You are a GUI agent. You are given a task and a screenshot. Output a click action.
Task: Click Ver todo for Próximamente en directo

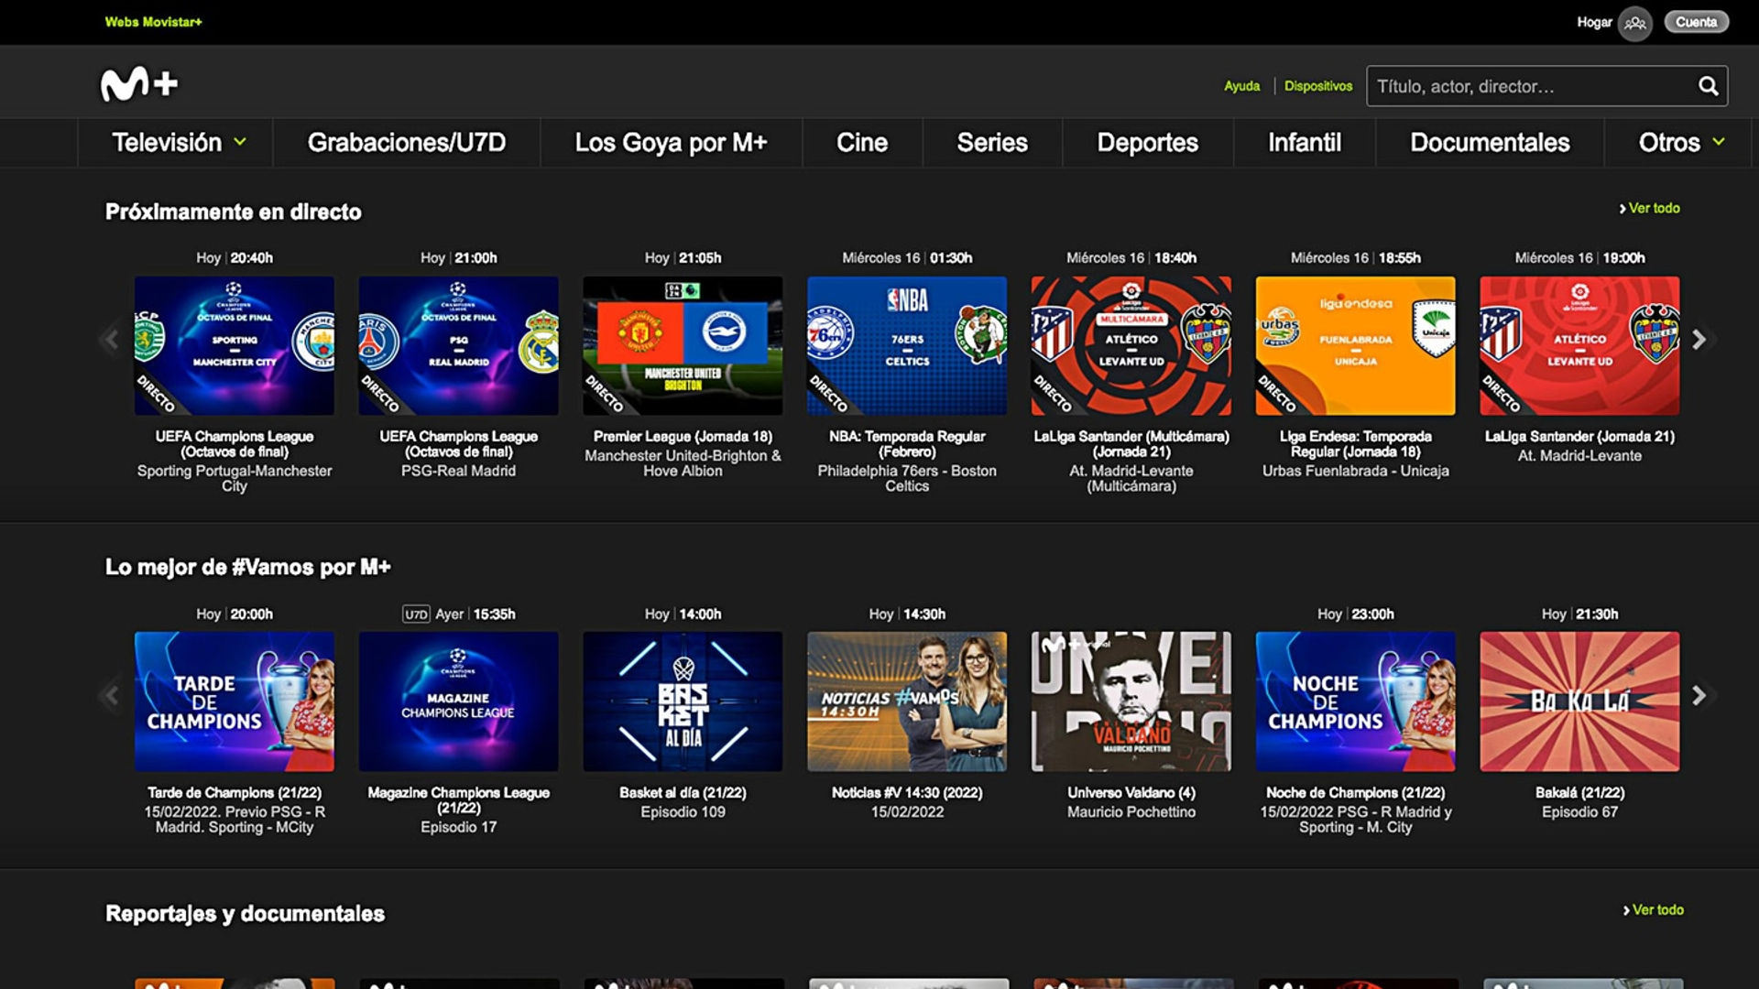1649,209
